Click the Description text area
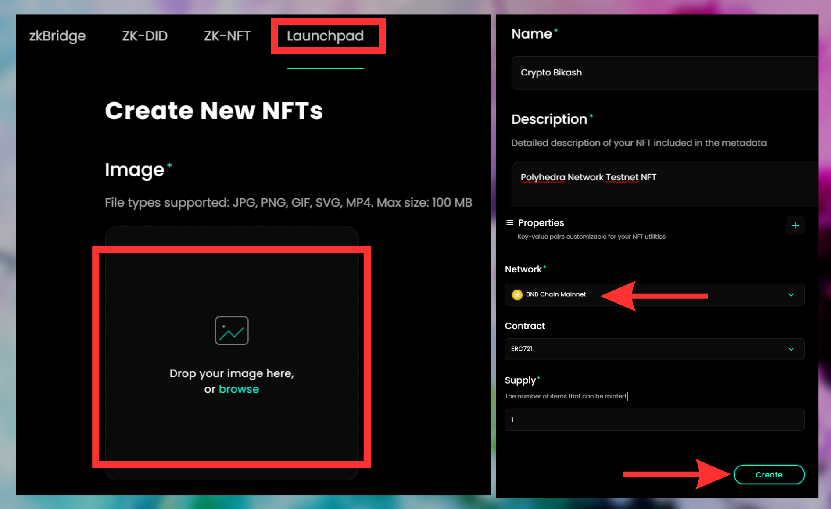The width and height of the screenshot is (831, 509). coord(665,184)
